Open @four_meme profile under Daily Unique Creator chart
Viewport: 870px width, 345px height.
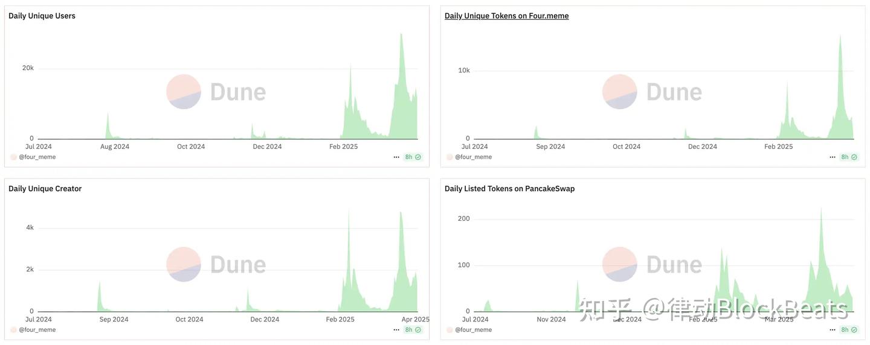(37, 330)
